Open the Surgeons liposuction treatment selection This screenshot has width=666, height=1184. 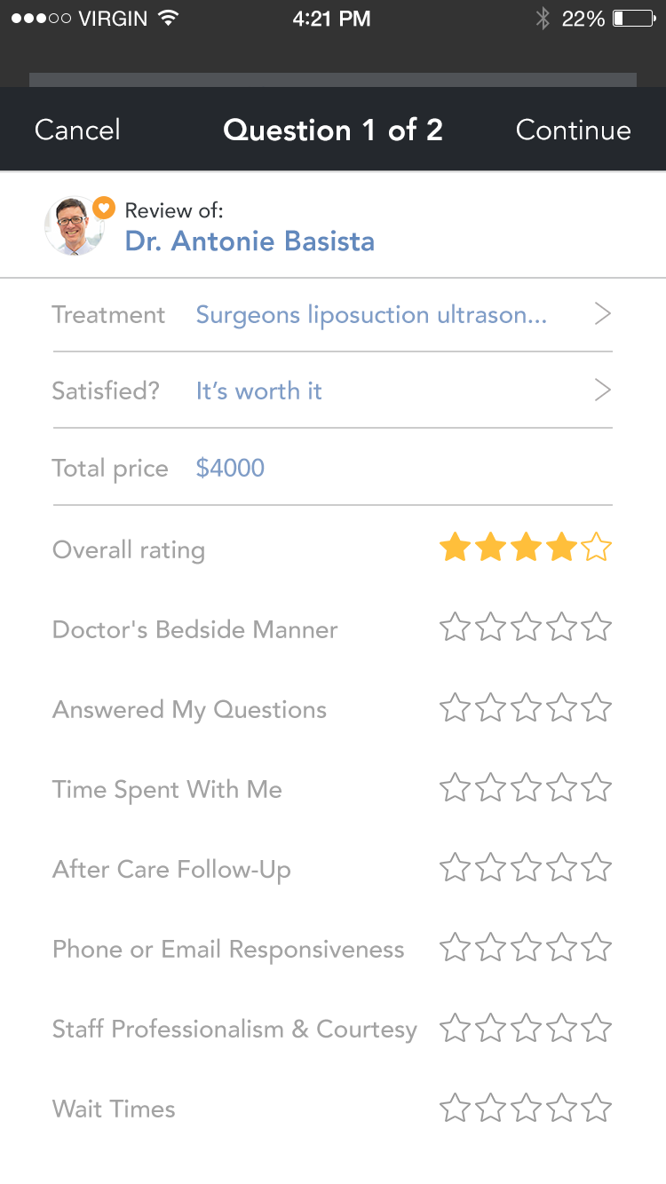[x=371, y=315]
